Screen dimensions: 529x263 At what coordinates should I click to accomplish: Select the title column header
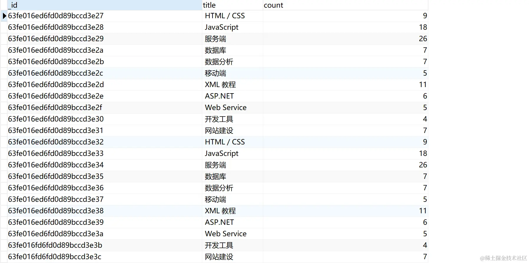(232, 5)
